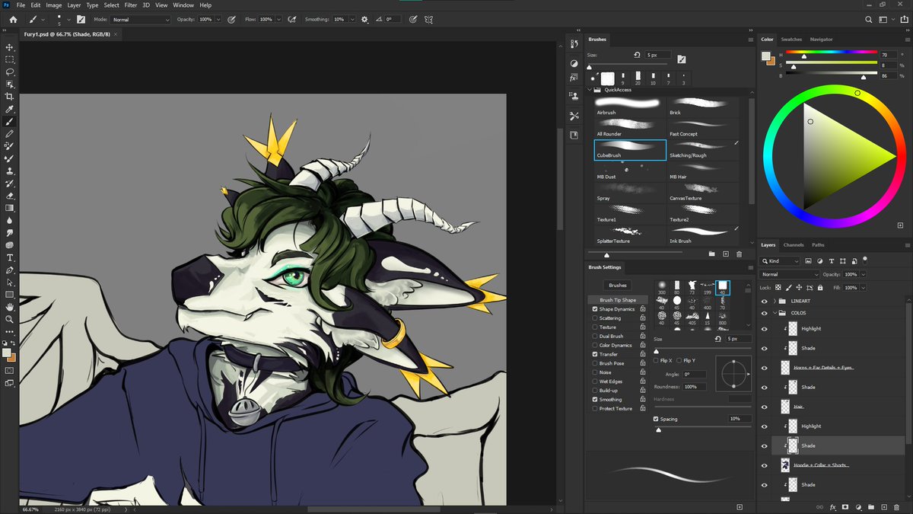Expand the LINEART group
The image size is (913, 514).
click(775, 301)
